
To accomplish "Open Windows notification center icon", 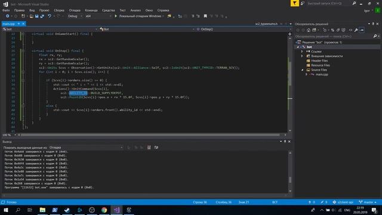I will [375, 210].
